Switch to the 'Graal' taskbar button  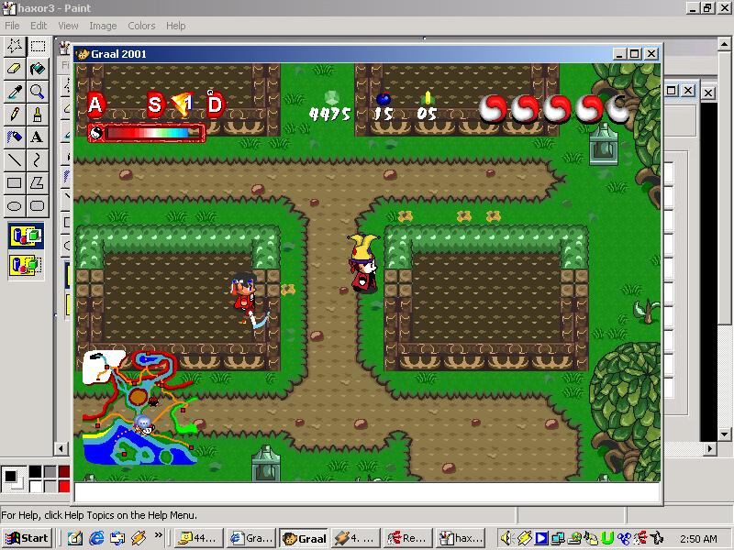click(x=304, y=538)
